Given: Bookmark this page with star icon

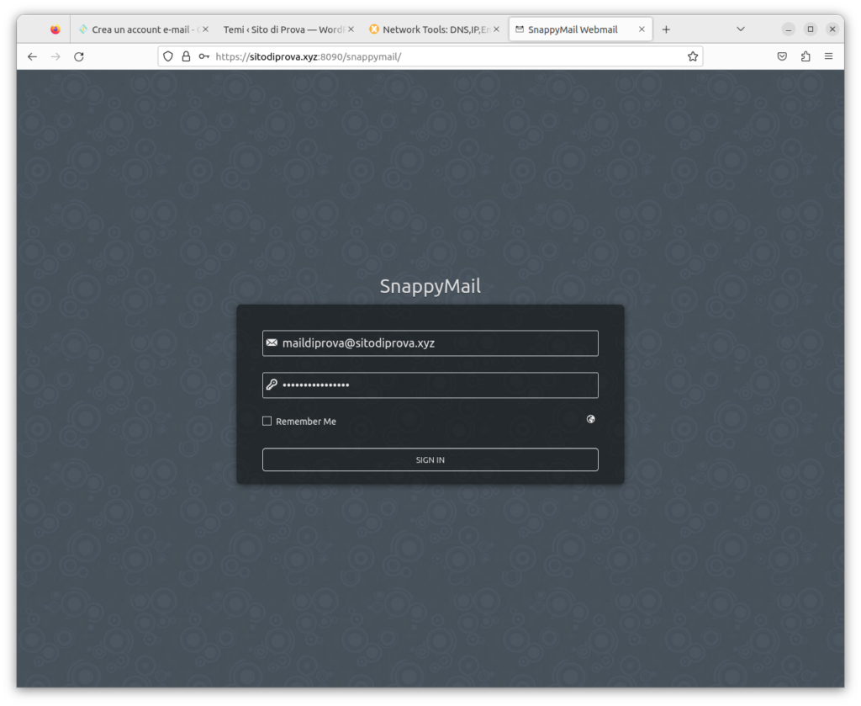Looking at the screenshot, I should point(693,56).
